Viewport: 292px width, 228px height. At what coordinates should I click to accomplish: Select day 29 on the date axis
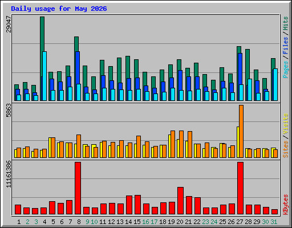tap(257, 222)
